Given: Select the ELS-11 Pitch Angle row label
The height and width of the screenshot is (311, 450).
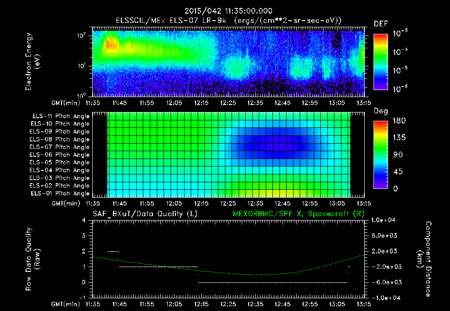Looking at the screenshot, I should 61,116.
